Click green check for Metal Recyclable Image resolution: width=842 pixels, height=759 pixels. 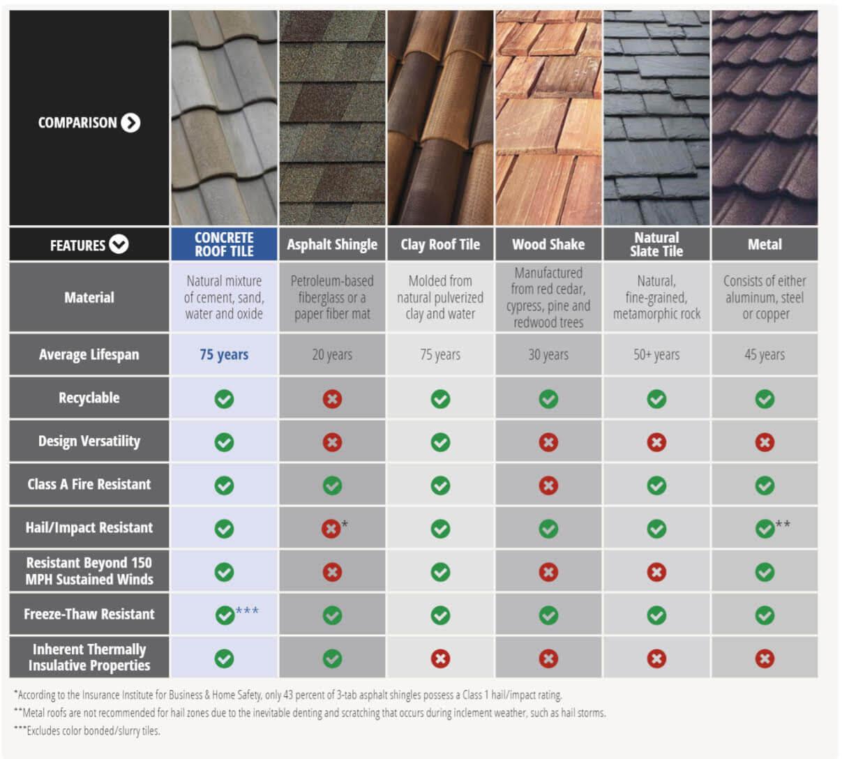coord(765,399)
